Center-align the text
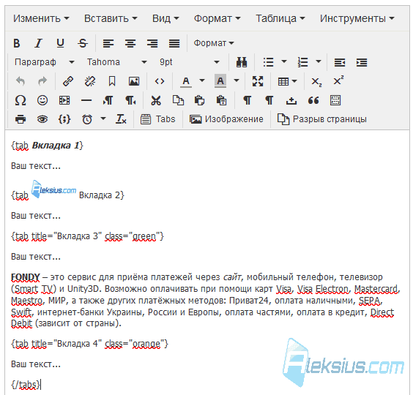This screenshot has height=395, width=413. pyautogui.click(x=130, y=43)
